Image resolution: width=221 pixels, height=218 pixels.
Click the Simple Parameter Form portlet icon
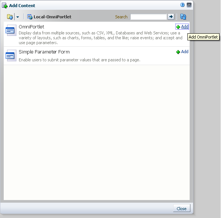pyautogui.click(x=11, y=55)
